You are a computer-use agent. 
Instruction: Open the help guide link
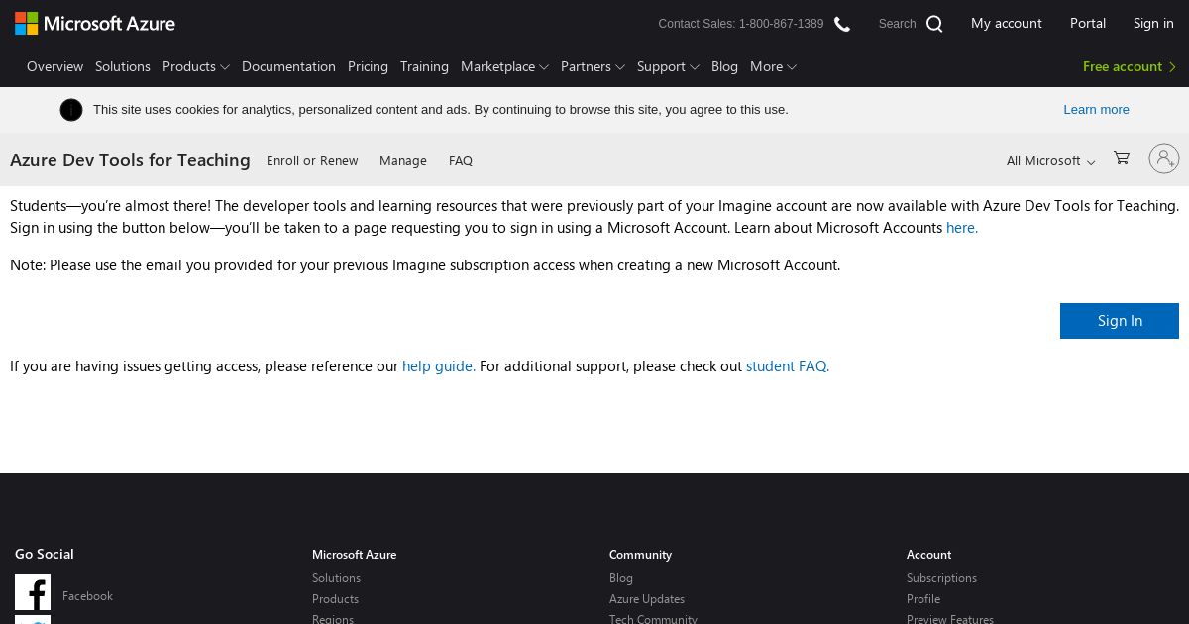(x=439, y=366)
